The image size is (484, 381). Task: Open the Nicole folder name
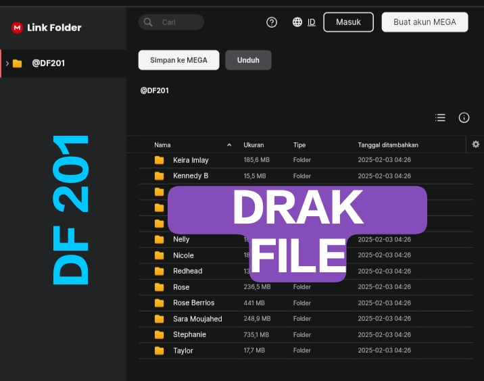[183, 255]
